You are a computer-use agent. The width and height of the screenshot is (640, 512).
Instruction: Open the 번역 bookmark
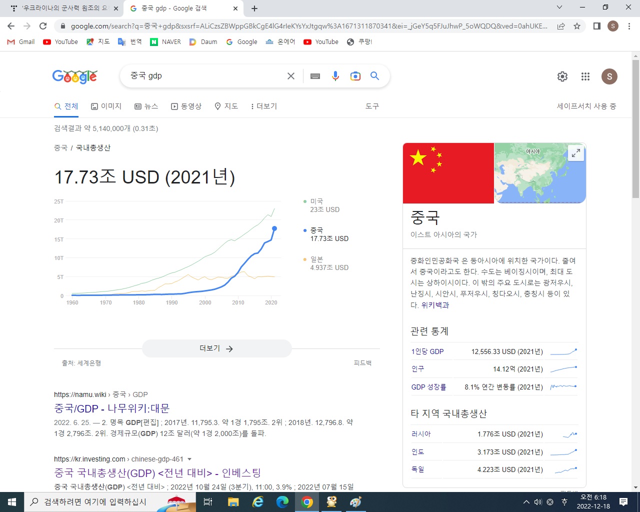coord(130,42)
